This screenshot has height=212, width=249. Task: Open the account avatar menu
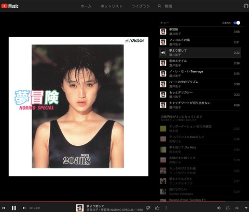point(246,6)
